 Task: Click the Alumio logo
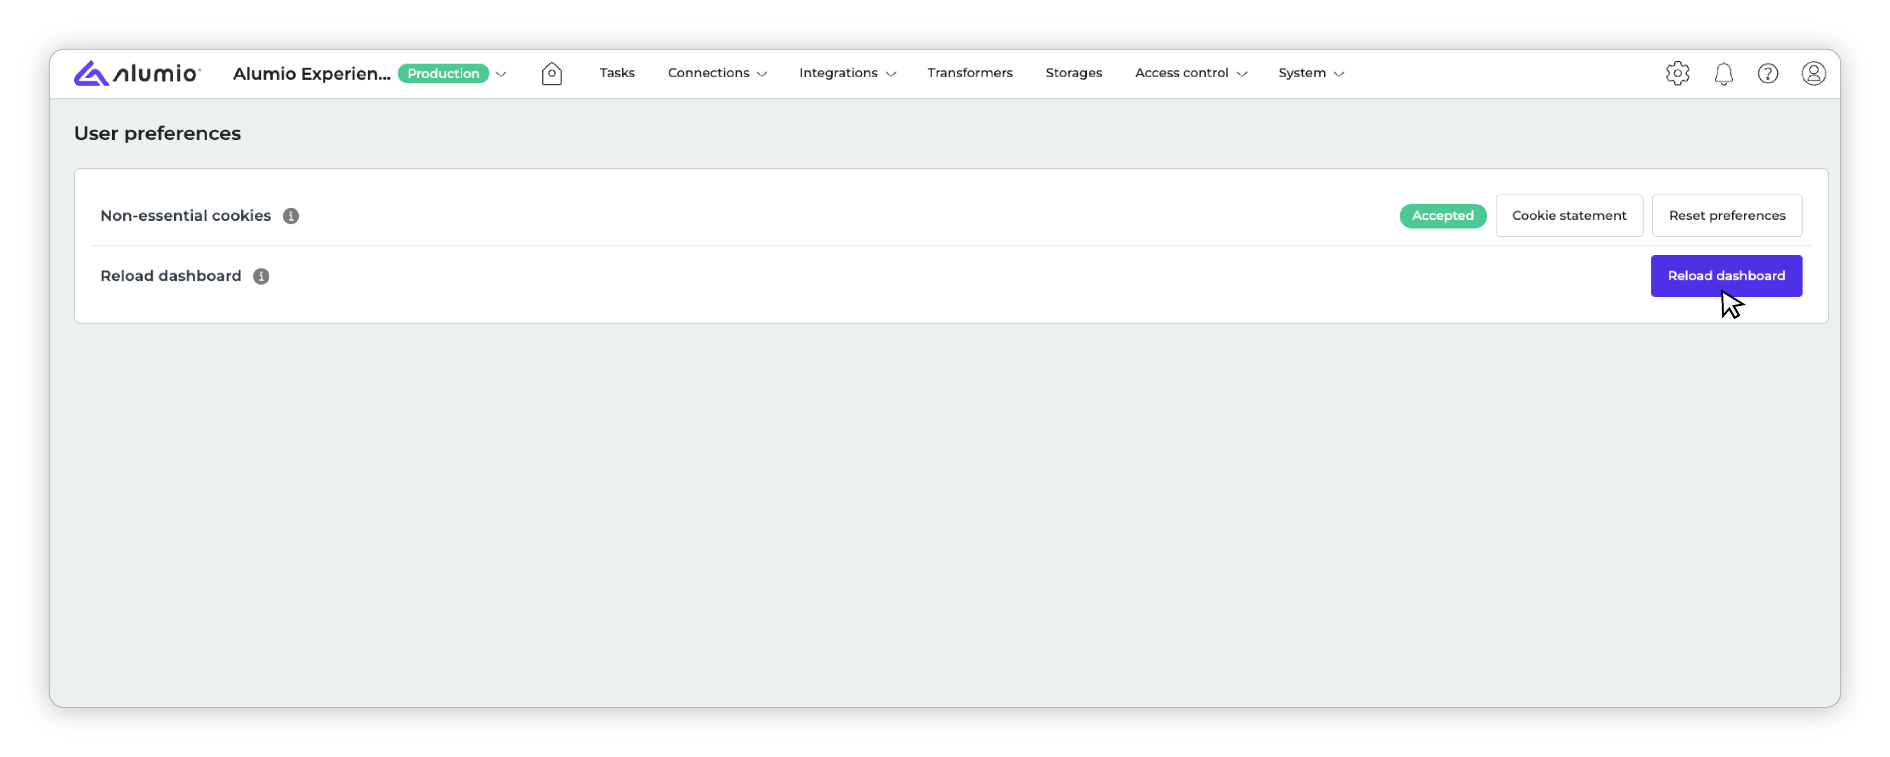pos(137,73)
